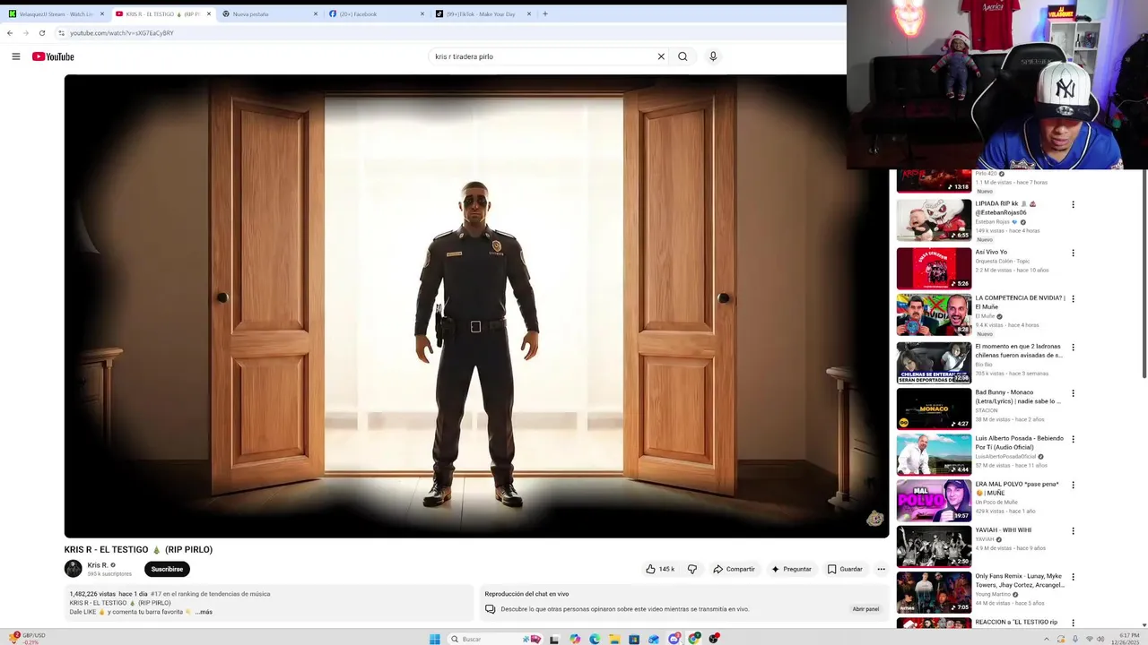Open Discord from the taskbar
This screenshot has width=1148, height=645.
pyautogui.click(x=674, y=639)
